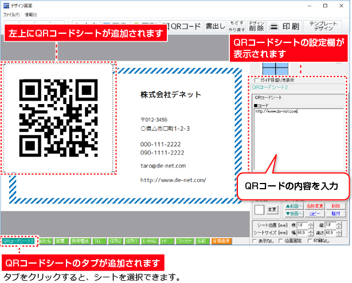Click the もどす undo button
This screenshot has height=283, width=352.
pos(237,23)
